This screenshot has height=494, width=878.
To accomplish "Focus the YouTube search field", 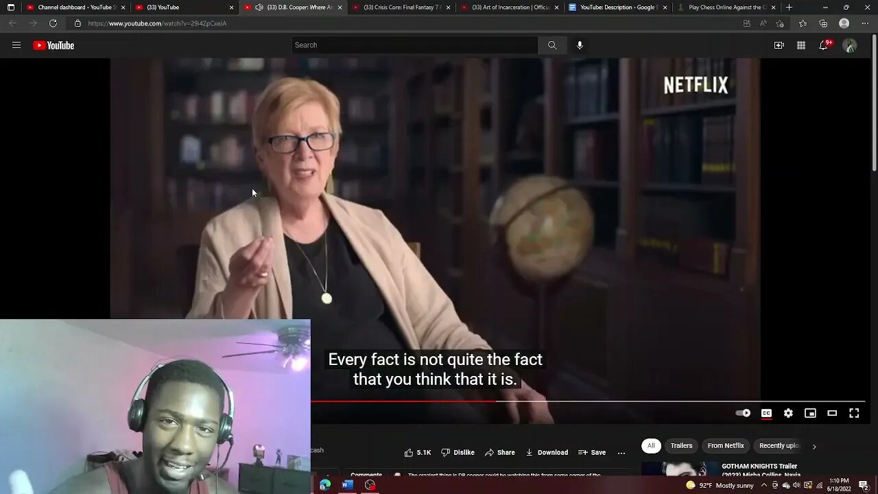I will click(x=415, y=45).
